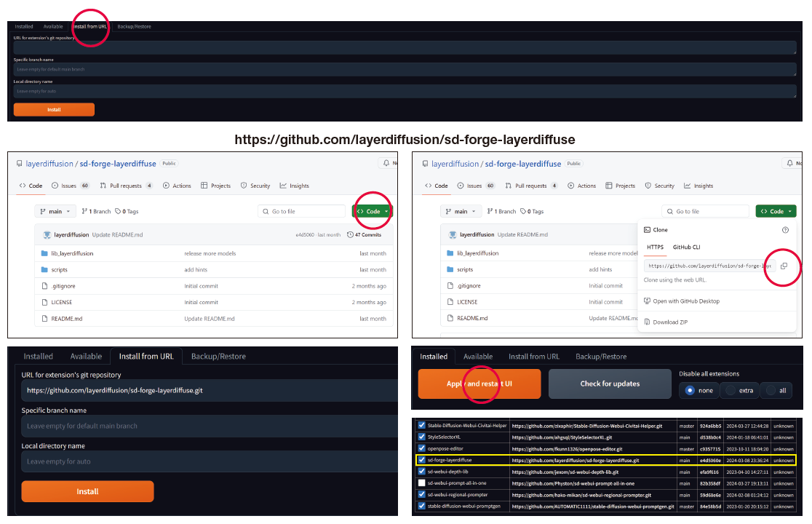Open Backup/Restore tab in panel containing layerdiffuse.git URL
The image size is (812, 524).
click(218, 356)
